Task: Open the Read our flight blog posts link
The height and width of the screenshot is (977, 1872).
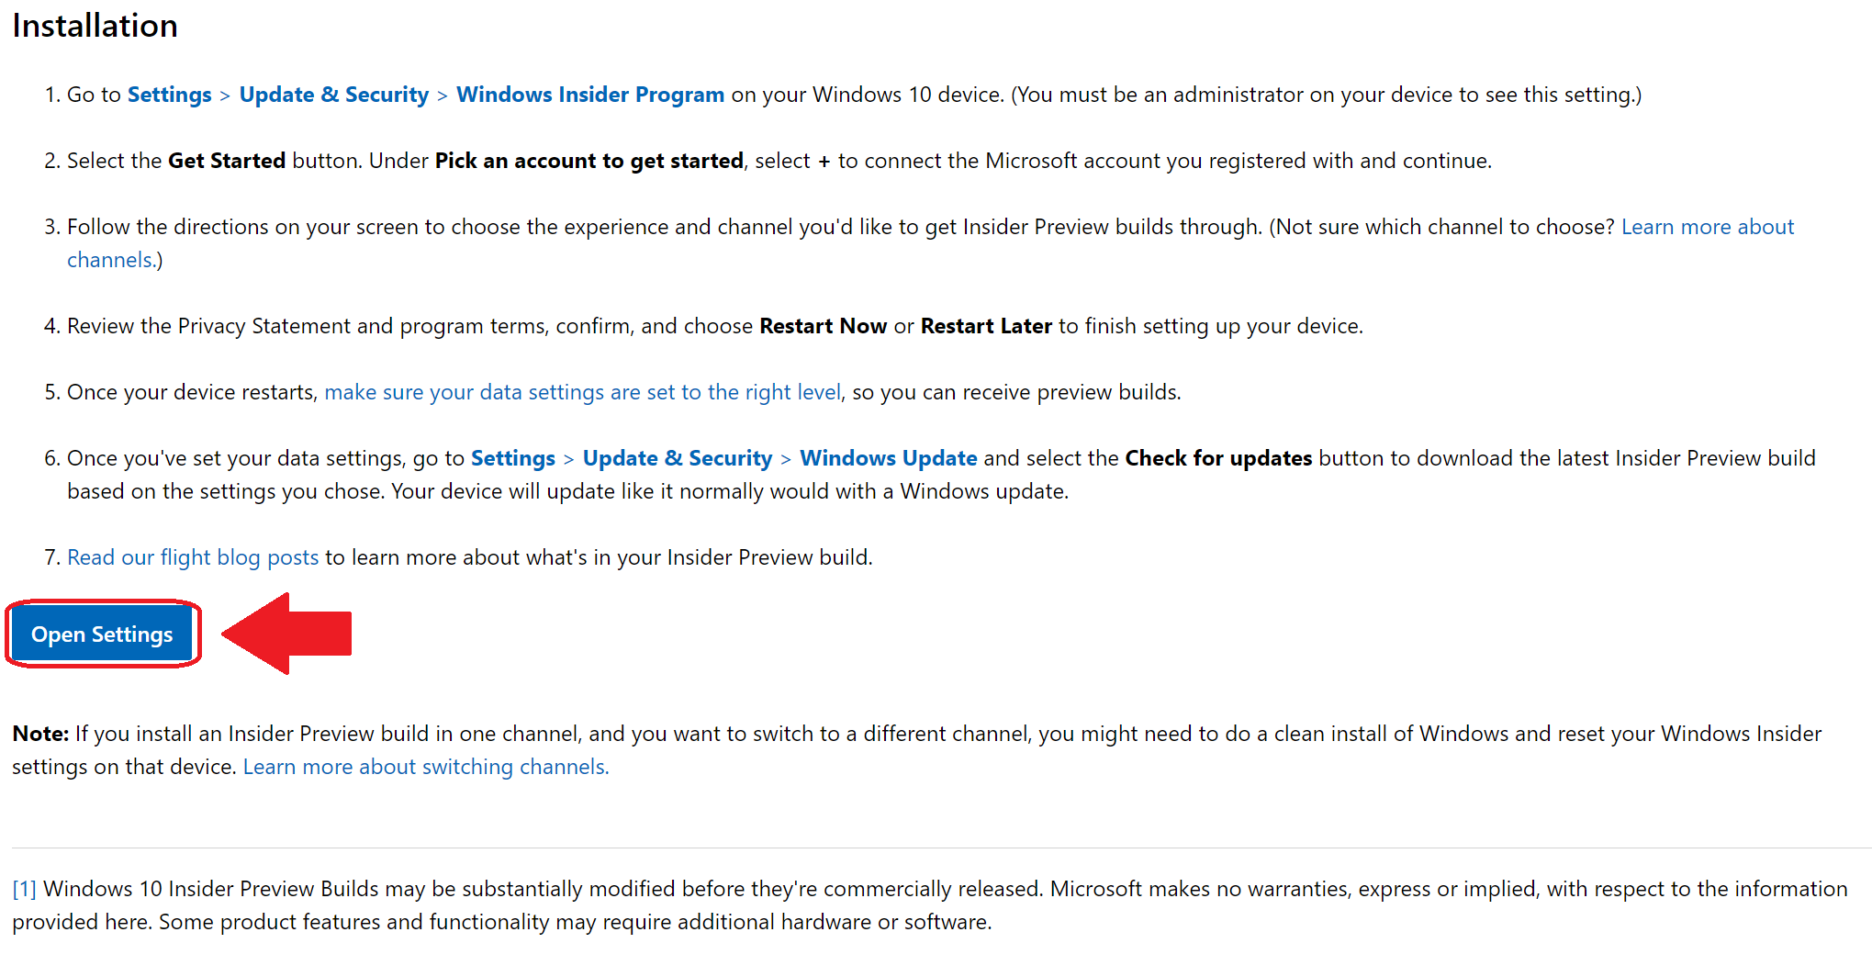Action: [x=193, y=557]
